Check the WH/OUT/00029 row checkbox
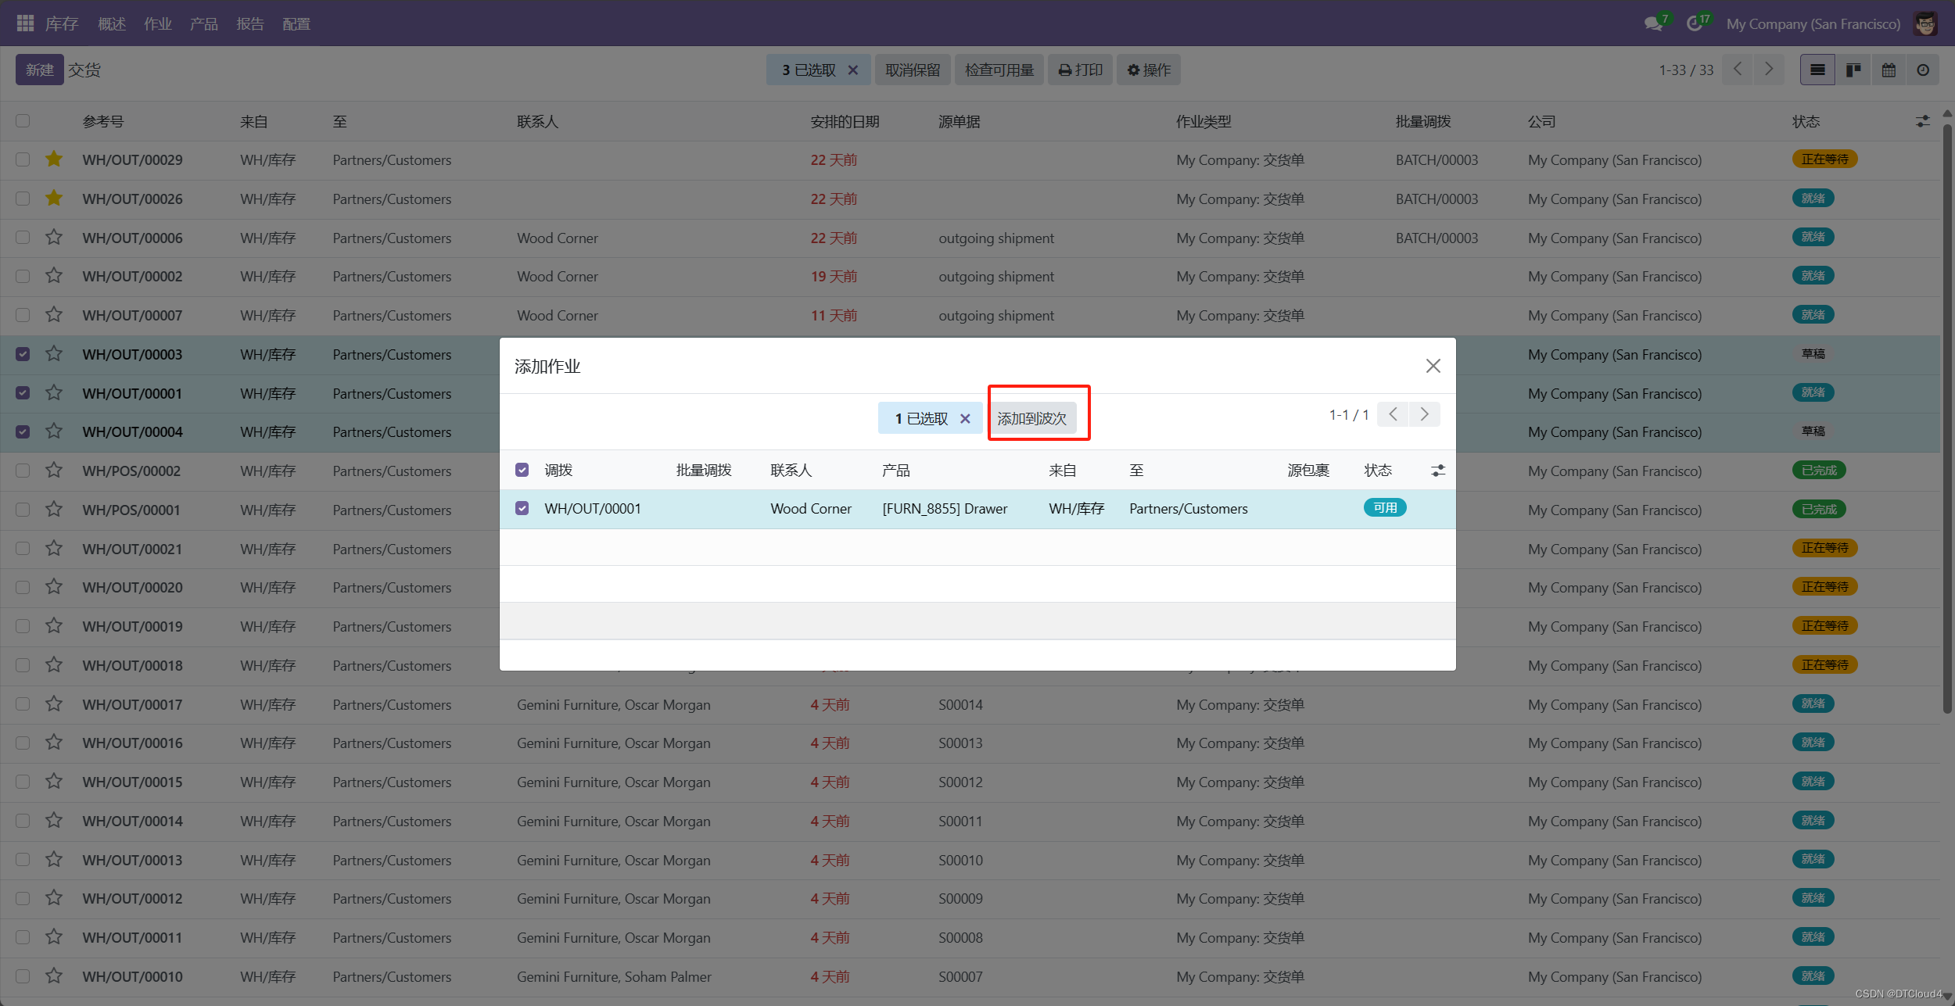 [x=23, y=159]
